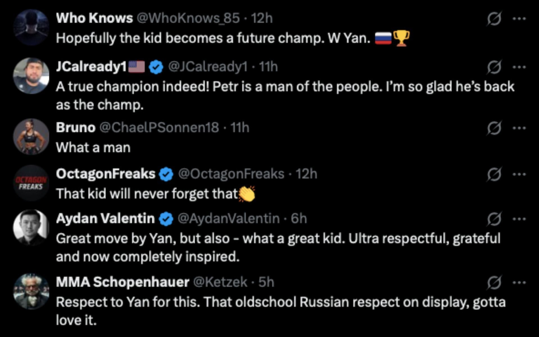
Task: Click the Grok icon on Bruno's tweet
Action: [x=494, y=128]
